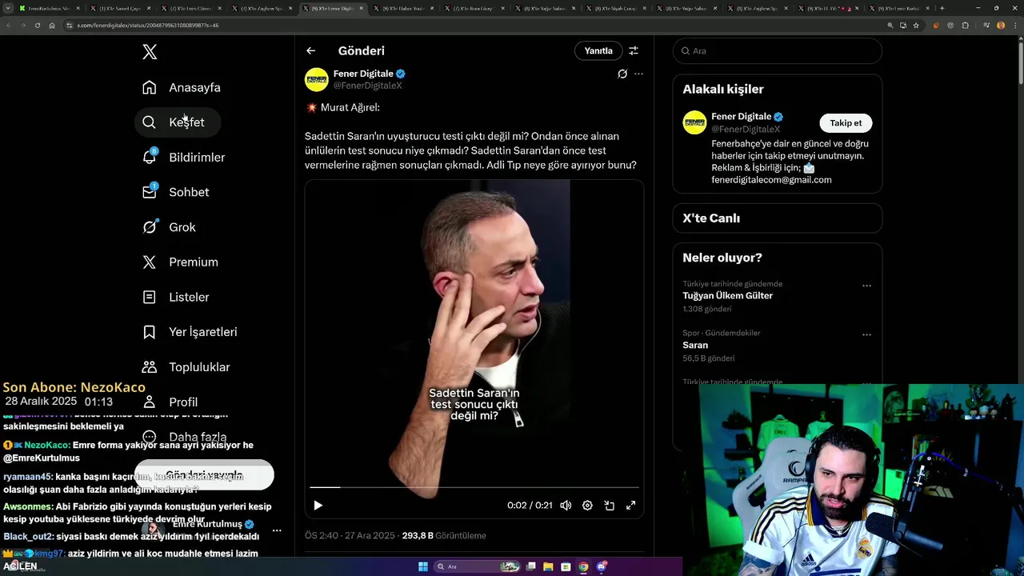
Task: Open the account switcher three-dot menu
Action: pos(277,530)
